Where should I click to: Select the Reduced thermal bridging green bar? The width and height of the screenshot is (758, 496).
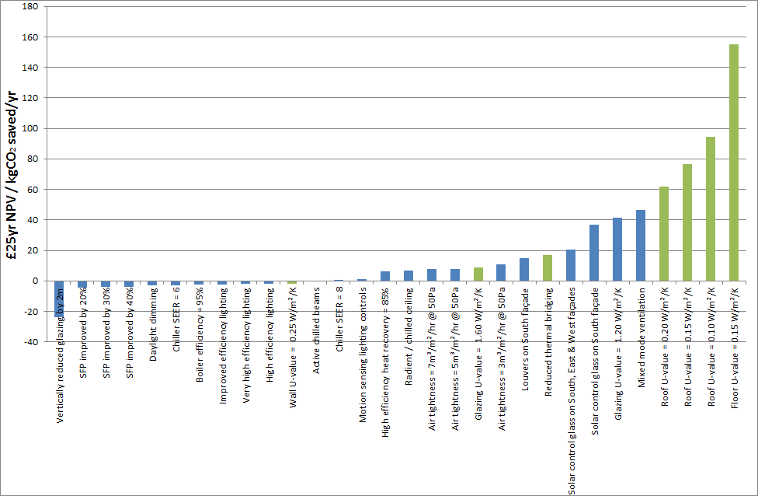pos(550,271)
